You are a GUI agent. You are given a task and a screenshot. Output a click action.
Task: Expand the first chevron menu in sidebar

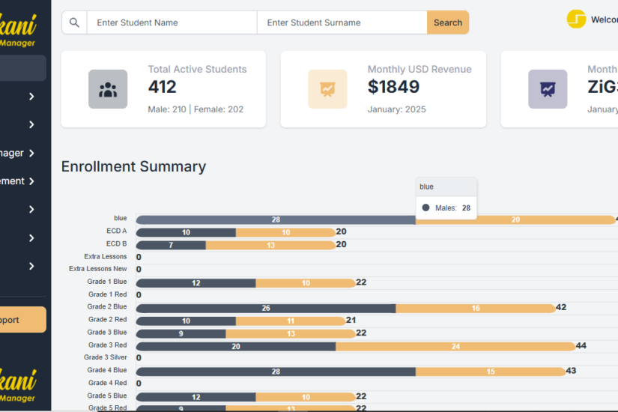[x=31, y=96]
